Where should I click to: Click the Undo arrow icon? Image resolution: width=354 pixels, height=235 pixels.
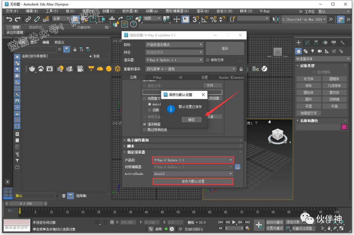[9, 19]
